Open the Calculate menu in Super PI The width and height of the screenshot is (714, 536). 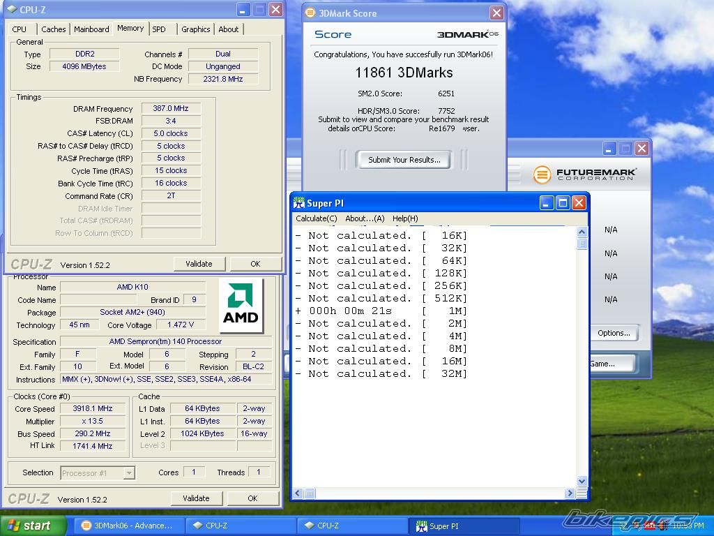click(x=316, y=218)
